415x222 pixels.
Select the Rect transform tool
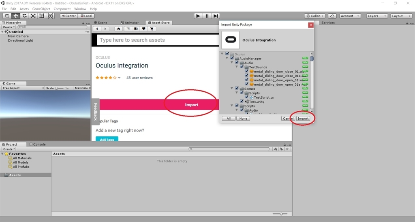pyautogui.click(x=42, y=16)
